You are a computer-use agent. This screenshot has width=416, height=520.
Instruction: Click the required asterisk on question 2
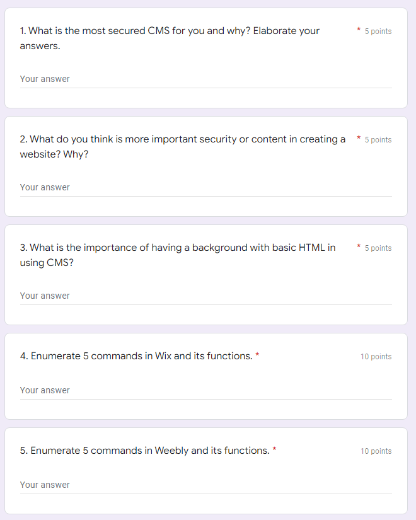click(x=358, y=137)
